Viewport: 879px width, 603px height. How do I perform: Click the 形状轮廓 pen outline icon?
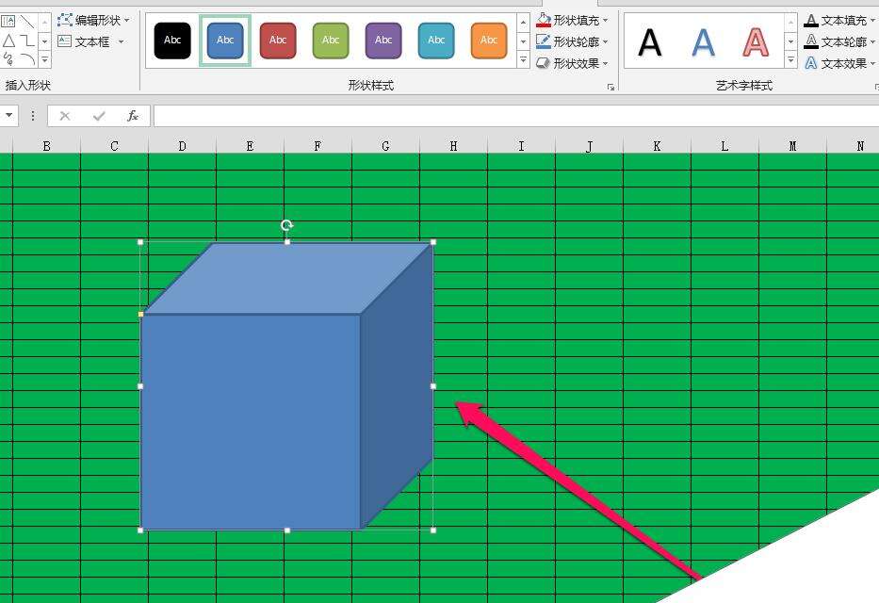(x=544, y=41)
